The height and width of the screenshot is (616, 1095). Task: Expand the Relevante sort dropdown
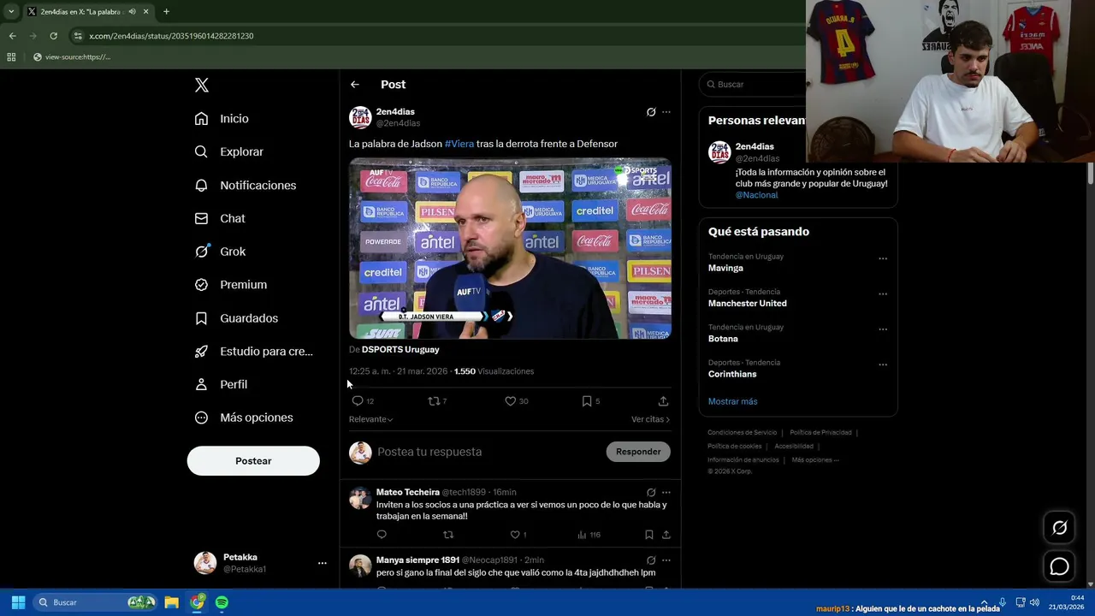point(370,419)
